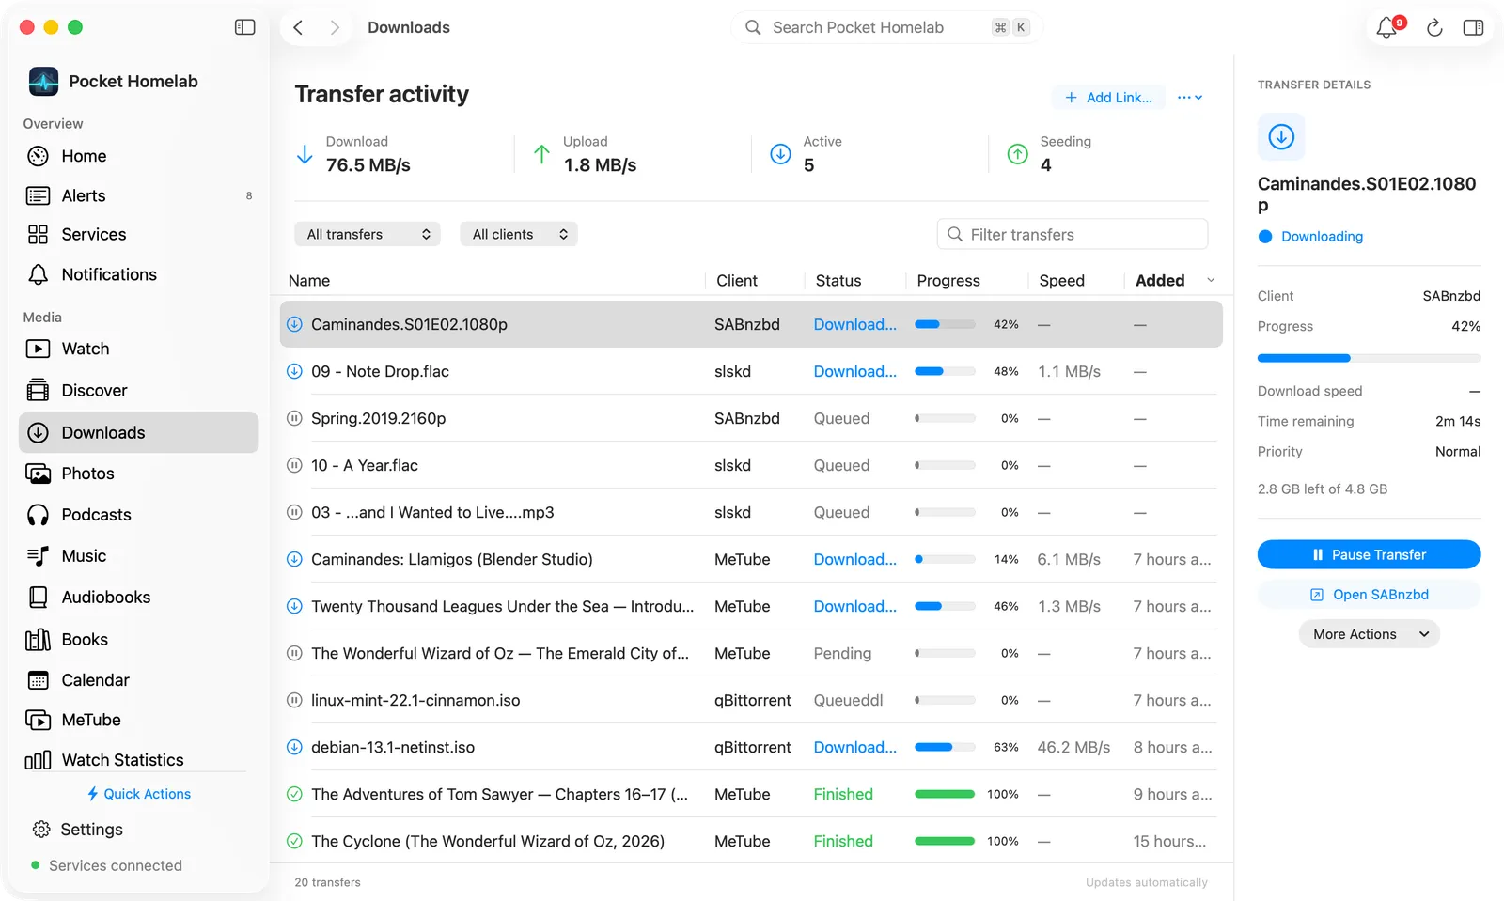Screen dimensions: 1504x901
Task: Click the Music sidebar icon
Action: coord(38,556)
